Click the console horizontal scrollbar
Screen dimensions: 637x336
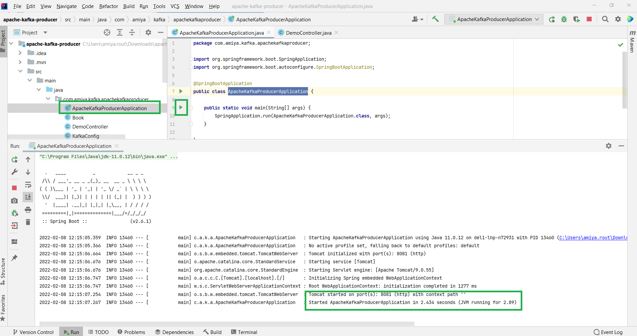[227, 324]
